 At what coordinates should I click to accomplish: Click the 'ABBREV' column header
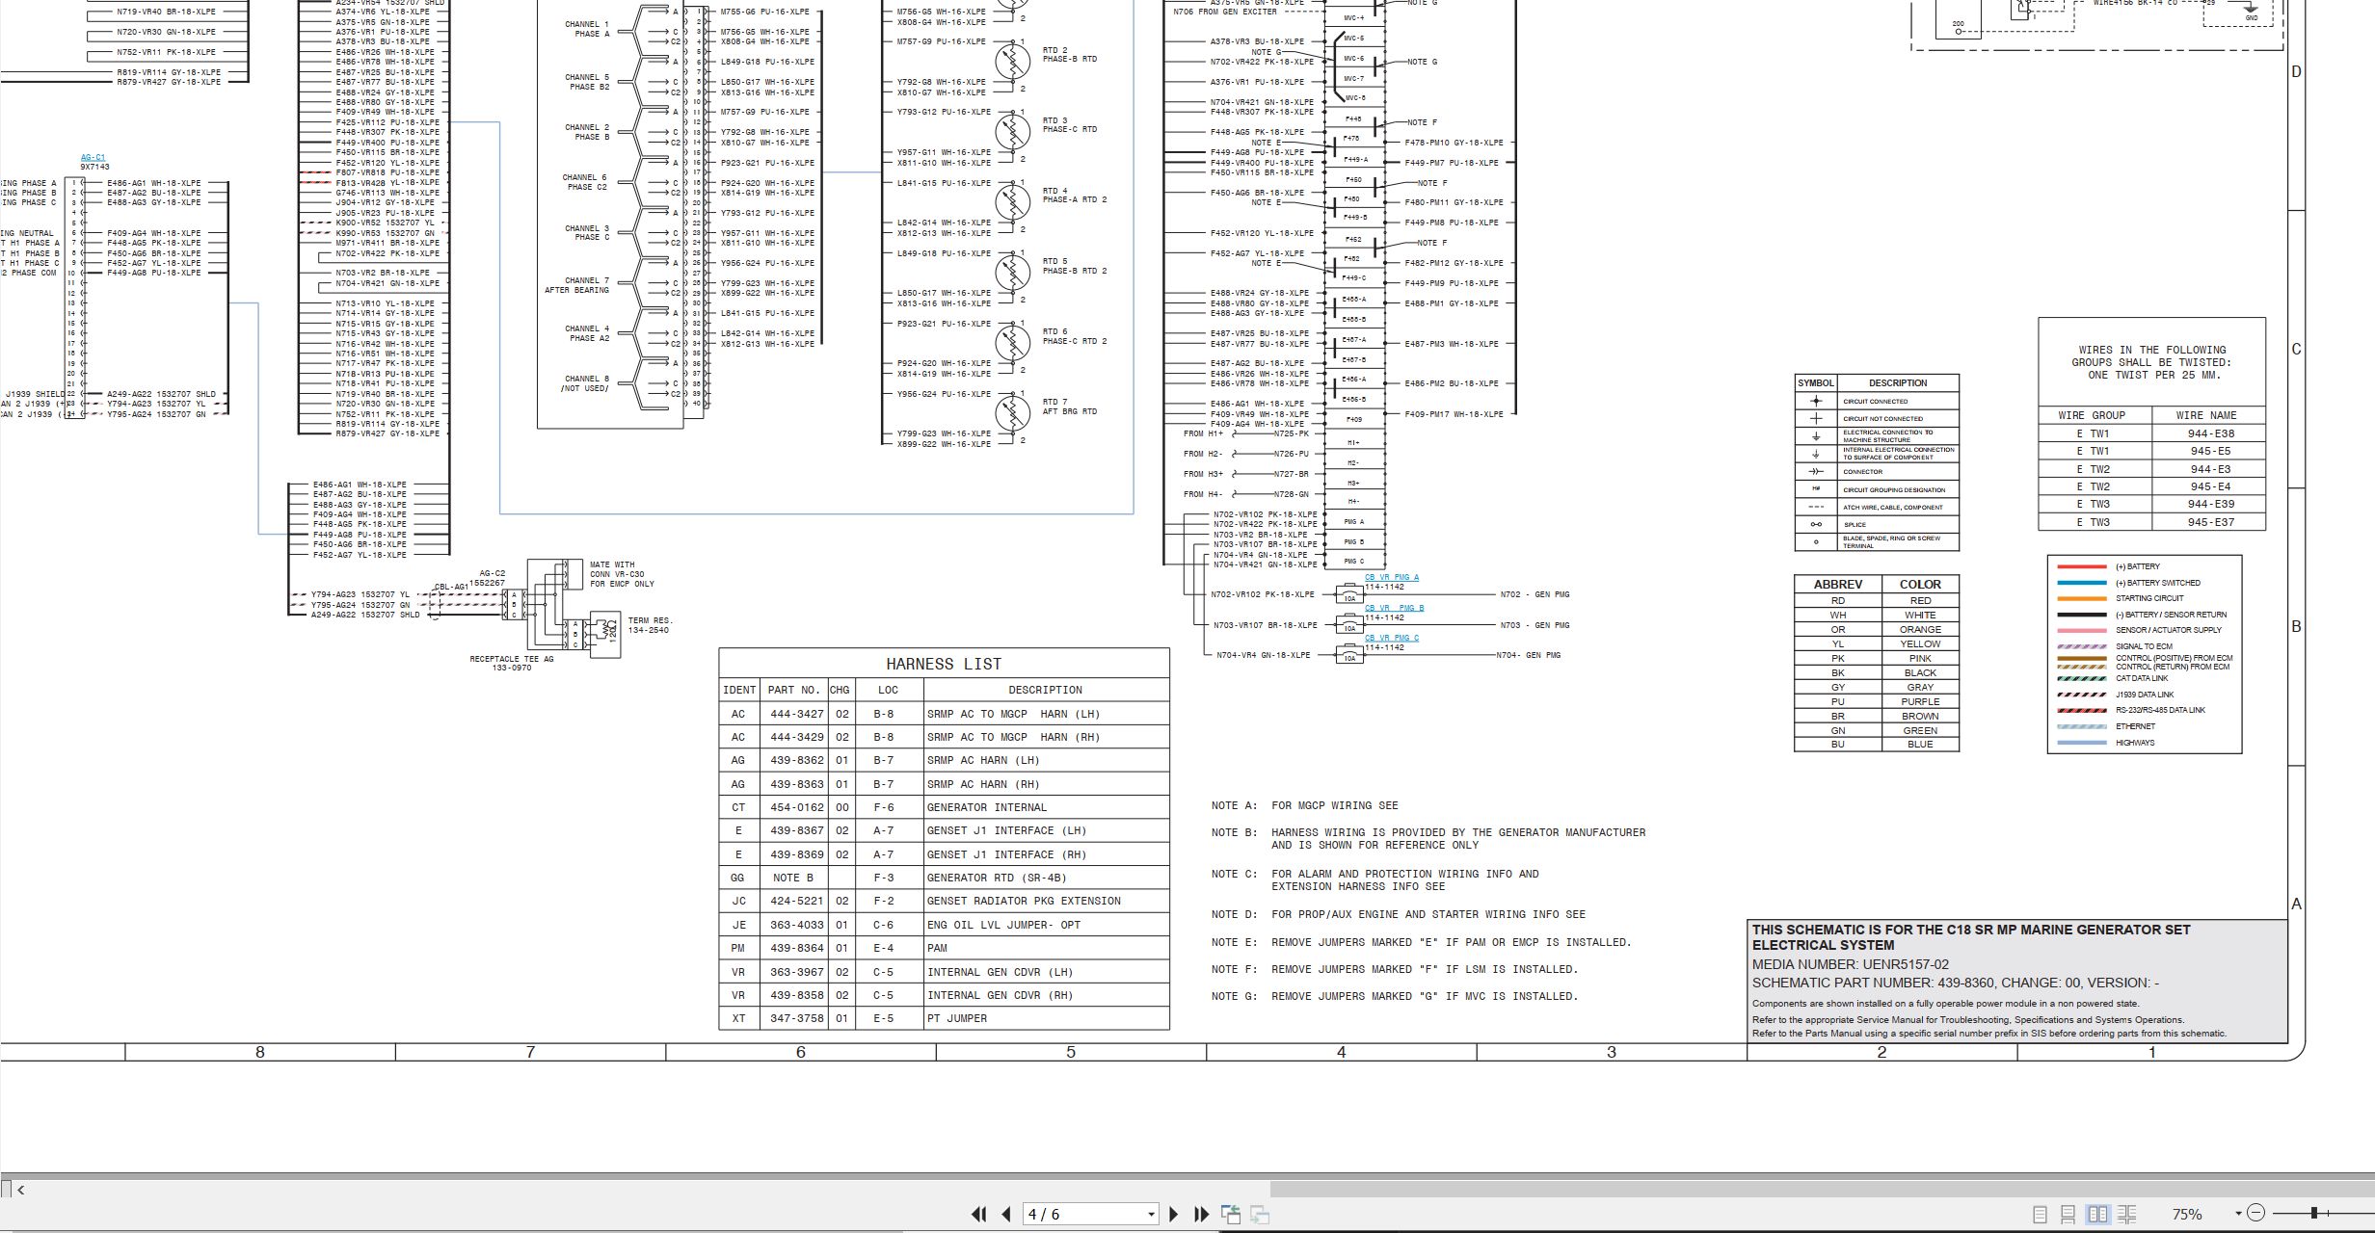pyautogui.click(x=1837, y=584)
